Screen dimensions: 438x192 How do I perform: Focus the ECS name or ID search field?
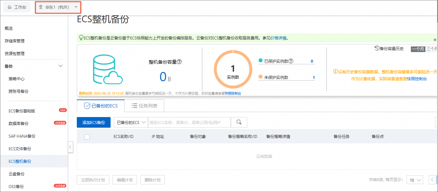click(x=189, y=122)
